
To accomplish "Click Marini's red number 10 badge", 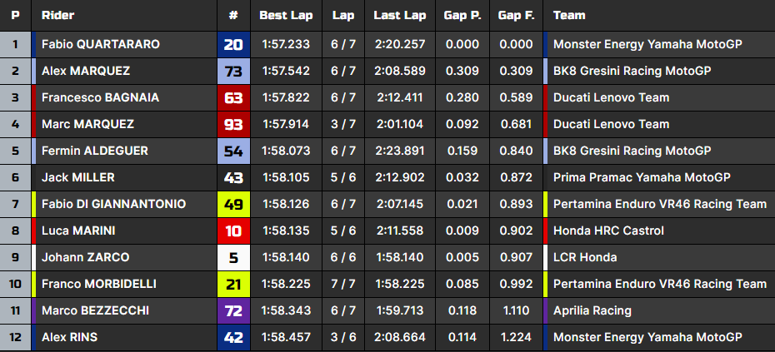I will (x=233, y=231).
